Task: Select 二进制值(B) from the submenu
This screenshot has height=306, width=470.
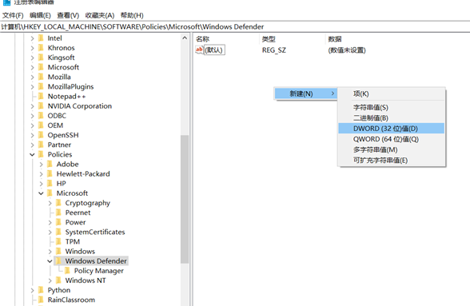Action: tap(391, 117)
